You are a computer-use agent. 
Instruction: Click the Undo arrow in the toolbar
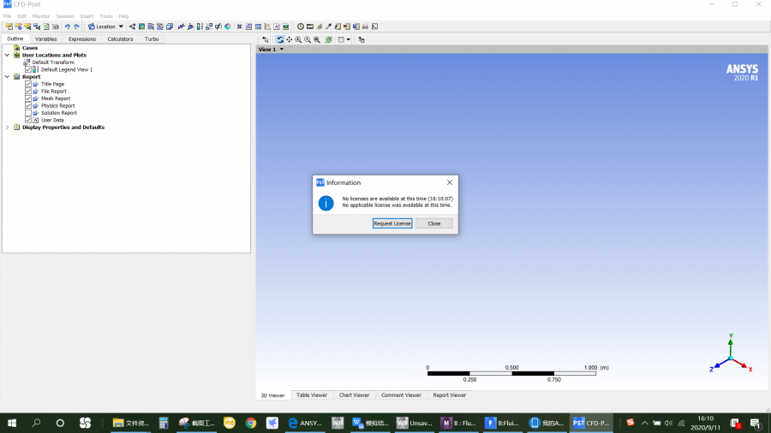pos(68,27)
